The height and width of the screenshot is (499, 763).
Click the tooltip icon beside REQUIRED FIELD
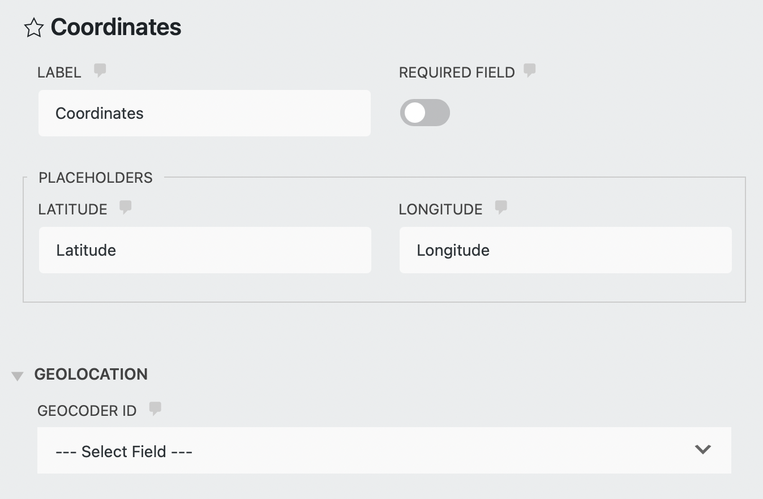[x=530, y=71]
